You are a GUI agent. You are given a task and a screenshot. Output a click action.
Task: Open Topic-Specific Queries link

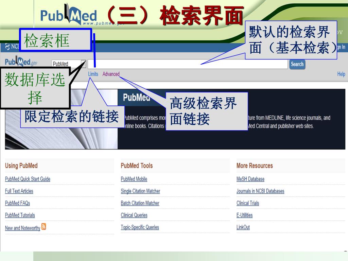click(x=140, y=227)
